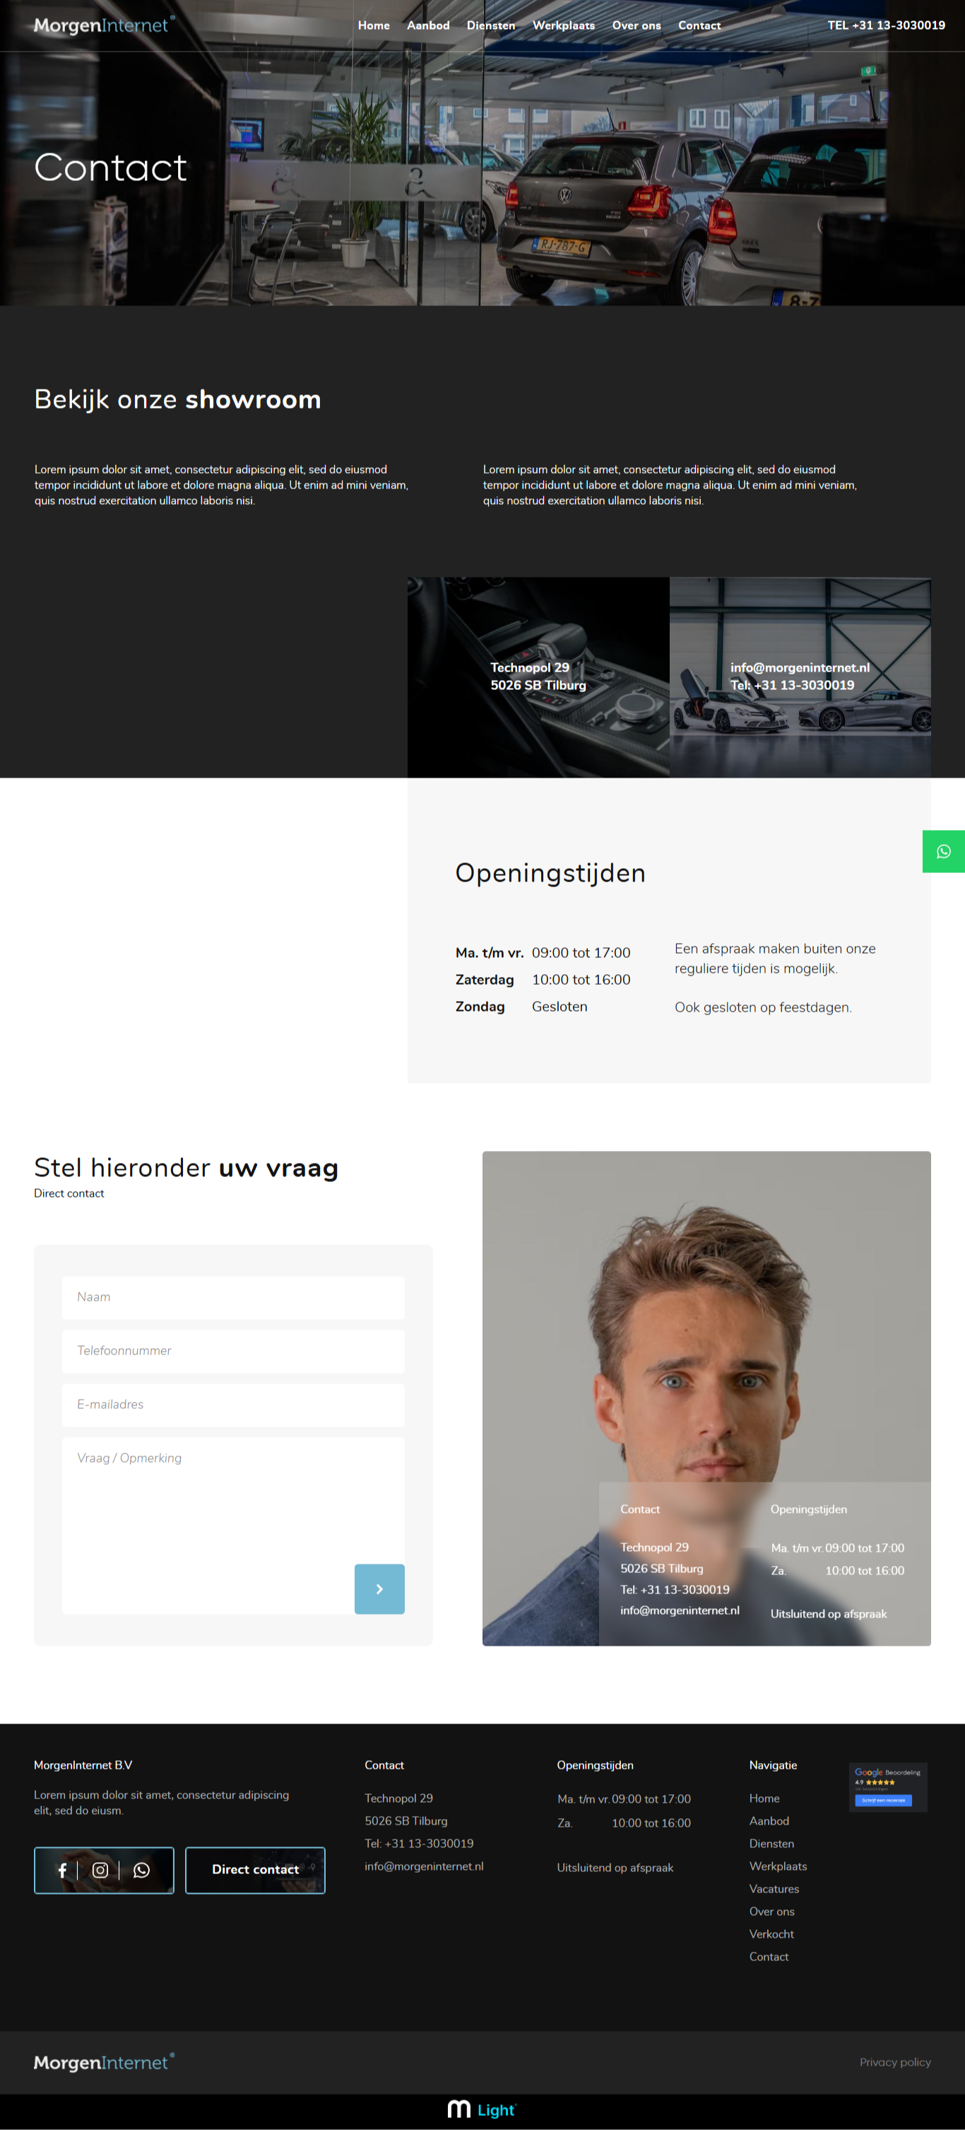Open the Privacy policy link

(895, 2062)
